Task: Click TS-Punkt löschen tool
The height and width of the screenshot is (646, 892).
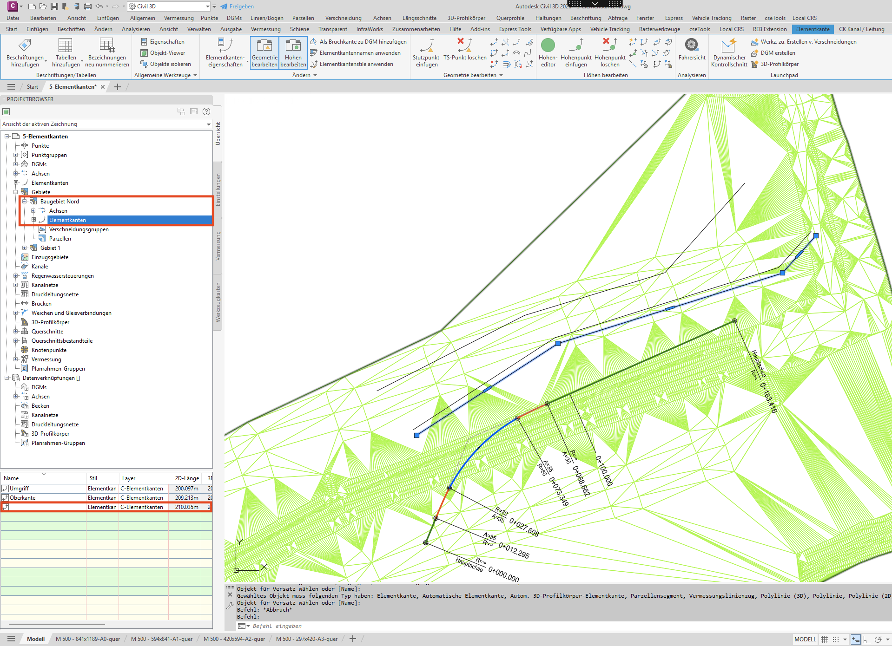Action: pos(465,49)
